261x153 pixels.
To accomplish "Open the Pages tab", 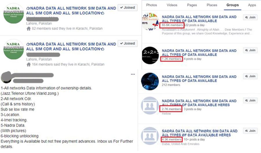I will 192,5.
